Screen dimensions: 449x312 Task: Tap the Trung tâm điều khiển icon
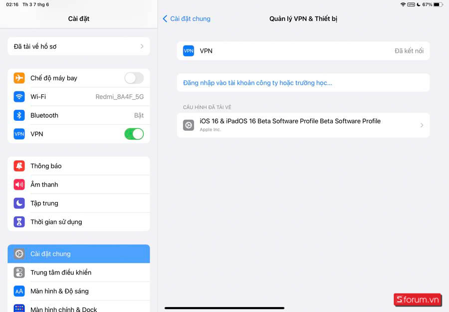click(19, 273)
